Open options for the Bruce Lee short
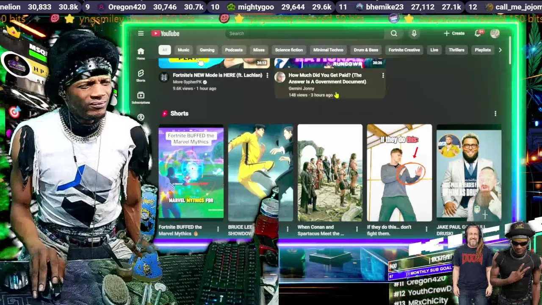Image resolution: width=542 pixels, height=305 pixels. click(x=288, y=229)
